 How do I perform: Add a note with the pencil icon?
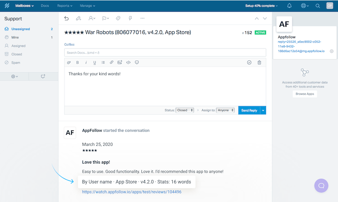[78, 18]
